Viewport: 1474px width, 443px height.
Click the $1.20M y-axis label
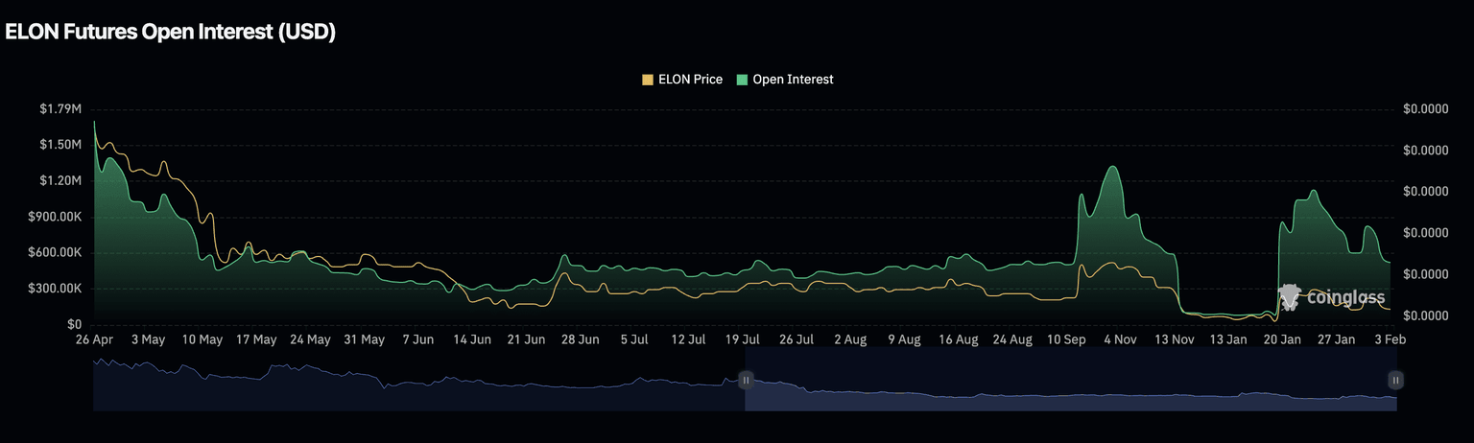60,181
